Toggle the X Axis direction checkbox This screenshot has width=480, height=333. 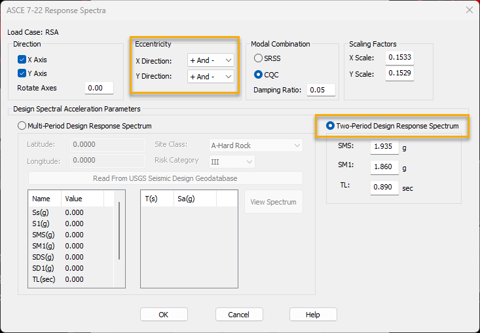[x=22, y=60]
